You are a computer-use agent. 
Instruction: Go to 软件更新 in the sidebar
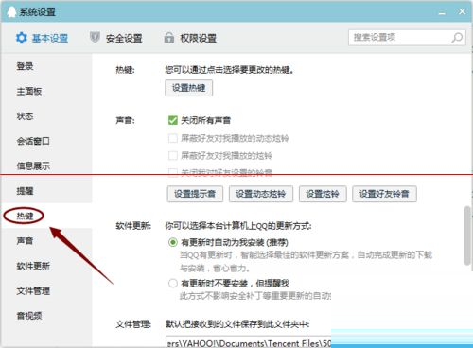pyautogui.click(x=33, y=266)
